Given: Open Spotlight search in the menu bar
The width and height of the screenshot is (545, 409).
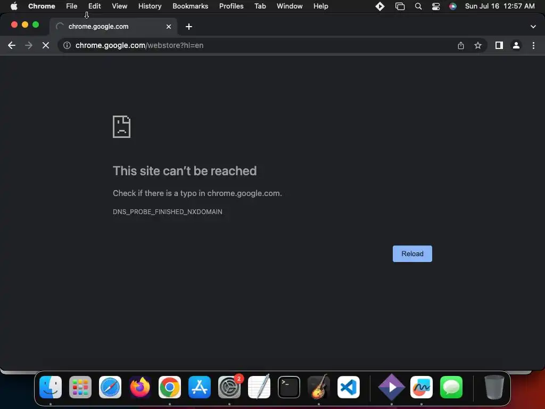Looking at the screenshot, I should pyautogui.click(x=418, y=6).
